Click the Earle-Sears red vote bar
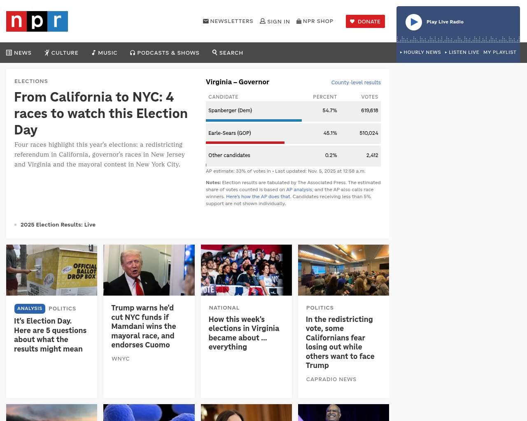The image size is (527, 421). point(245,143)
